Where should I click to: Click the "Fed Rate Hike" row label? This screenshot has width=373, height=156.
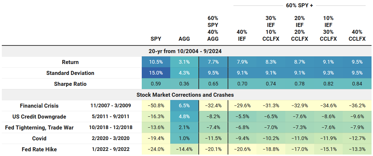pos(39,149)
